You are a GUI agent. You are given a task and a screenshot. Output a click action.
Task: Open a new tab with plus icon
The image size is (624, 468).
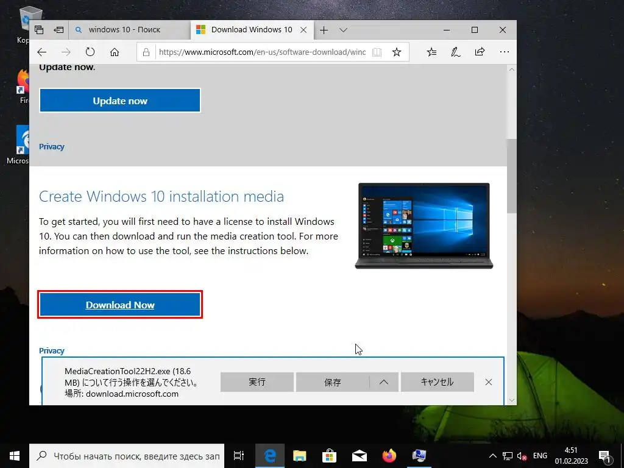324,30
